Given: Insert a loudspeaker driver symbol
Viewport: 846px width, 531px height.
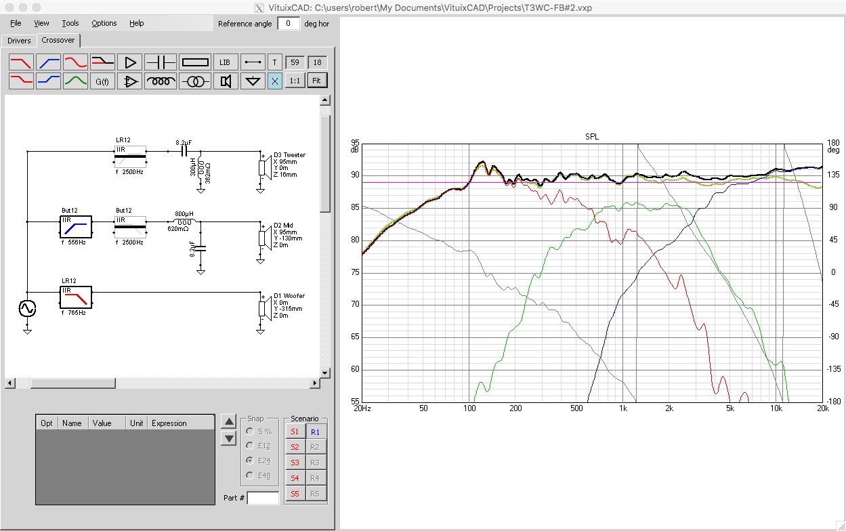Looking at the screenshot, I should pyautogui.click(x=226, y=81).
